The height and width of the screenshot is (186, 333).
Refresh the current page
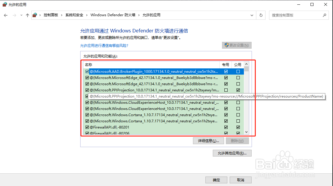click(x=261, y=15)
